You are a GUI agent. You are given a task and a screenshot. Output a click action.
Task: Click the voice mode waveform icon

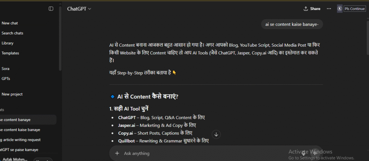click(x=315, y=153)
